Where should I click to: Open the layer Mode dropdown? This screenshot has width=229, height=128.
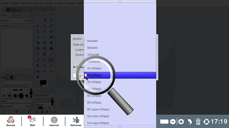pyautogui.click(x=22, y=15)
